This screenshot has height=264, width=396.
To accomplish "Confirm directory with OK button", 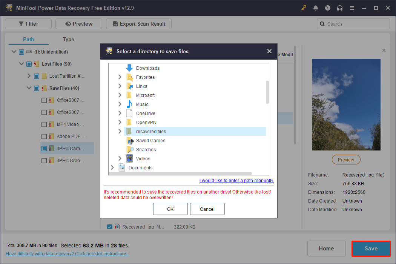I will point(170,209).
